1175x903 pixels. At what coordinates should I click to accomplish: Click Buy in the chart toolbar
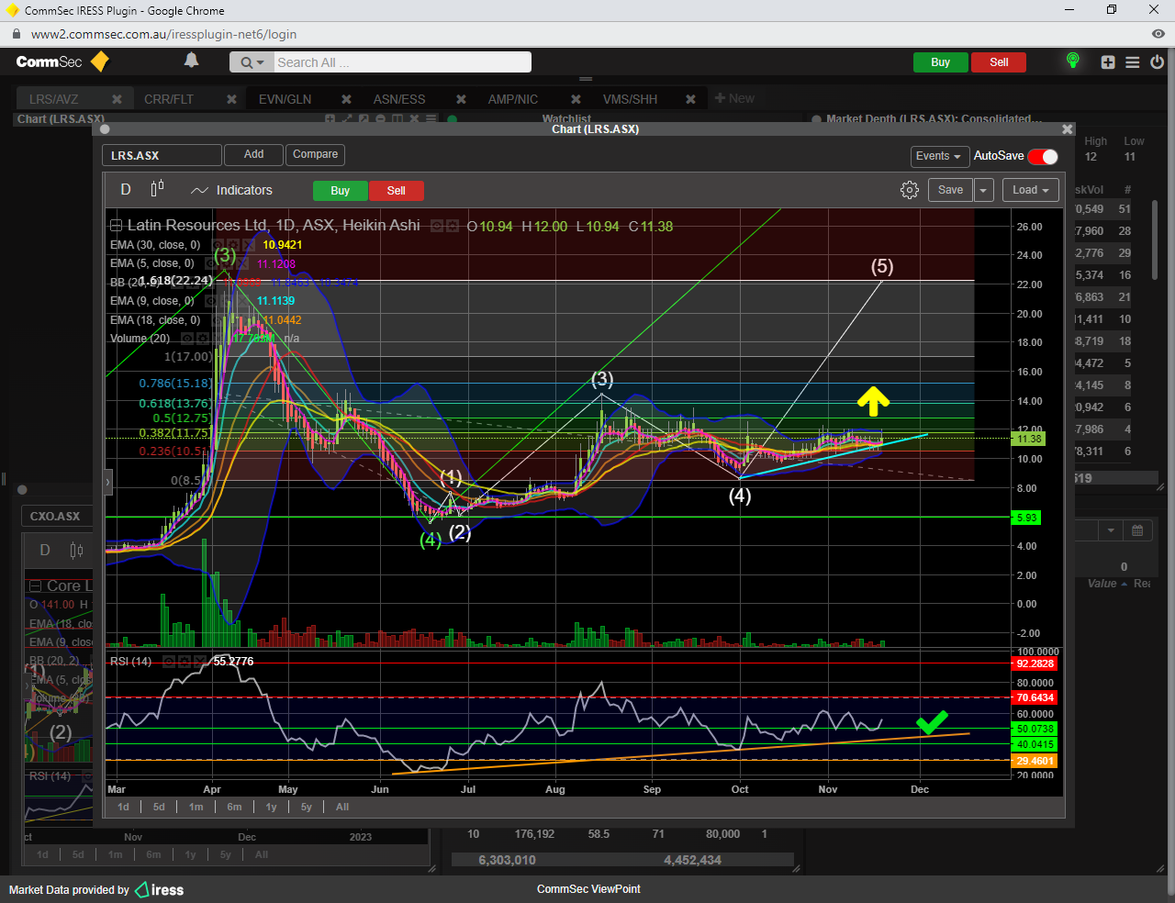coord(340,191)
